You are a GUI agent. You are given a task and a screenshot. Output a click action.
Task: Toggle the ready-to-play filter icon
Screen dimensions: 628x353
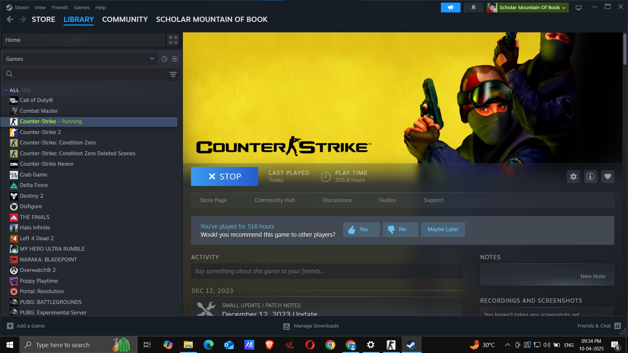tap(175, 59)
